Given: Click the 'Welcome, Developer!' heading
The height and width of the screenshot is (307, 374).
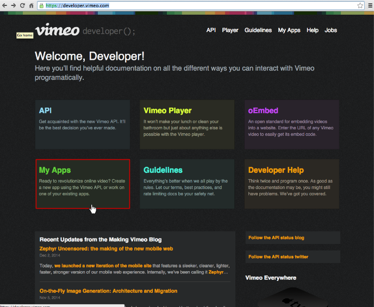Looking at the screenshot, I should point(90,57).
